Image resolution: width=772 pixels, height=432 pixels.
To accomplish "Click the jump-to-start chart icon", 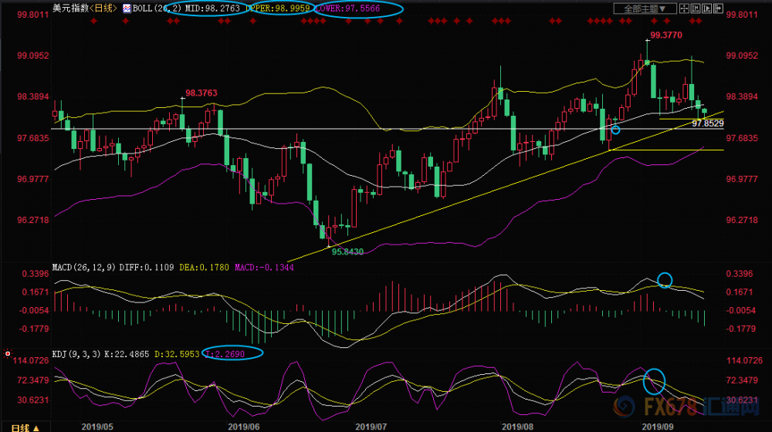I will point(696,8).
